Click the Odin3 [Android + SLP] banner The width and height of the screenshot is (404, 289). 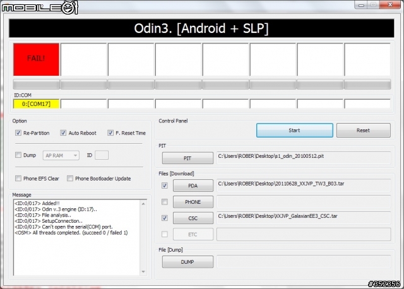(x=201, y=28)
